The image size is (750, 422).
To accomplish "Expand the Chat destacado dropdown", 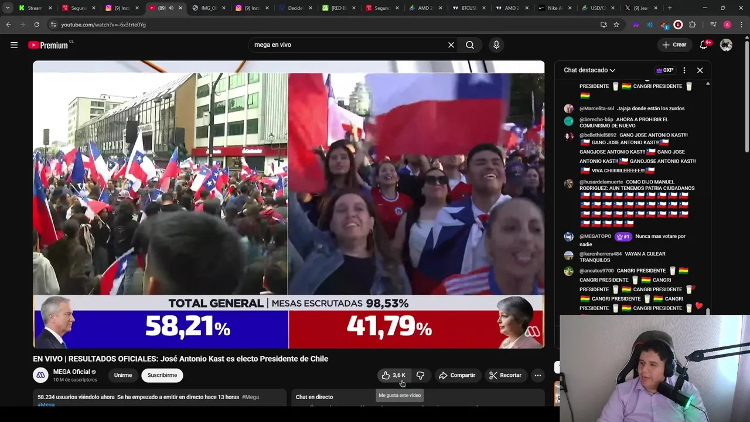I will (x=589, y=70).
